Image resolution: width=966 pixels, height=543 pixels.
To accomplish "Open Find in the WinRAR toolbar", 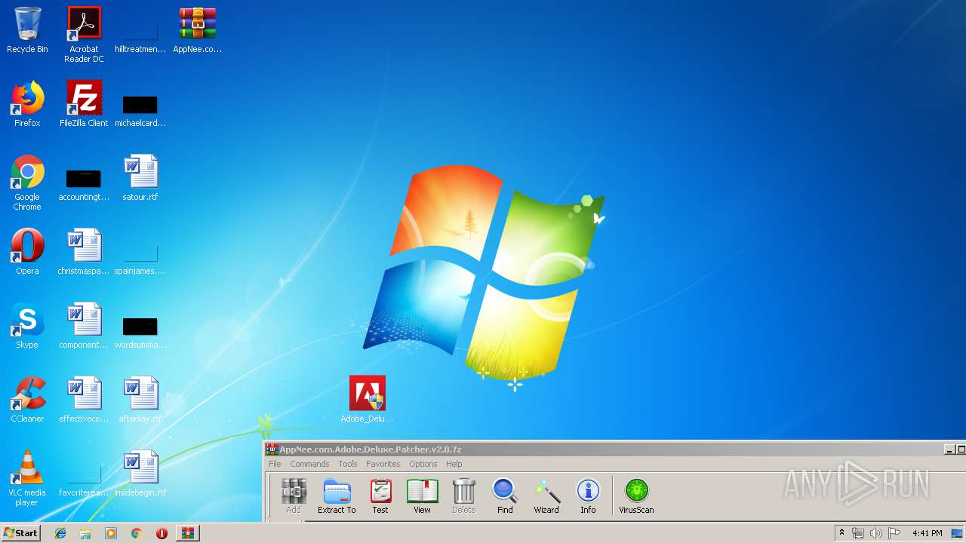I will tap(505, 496).
